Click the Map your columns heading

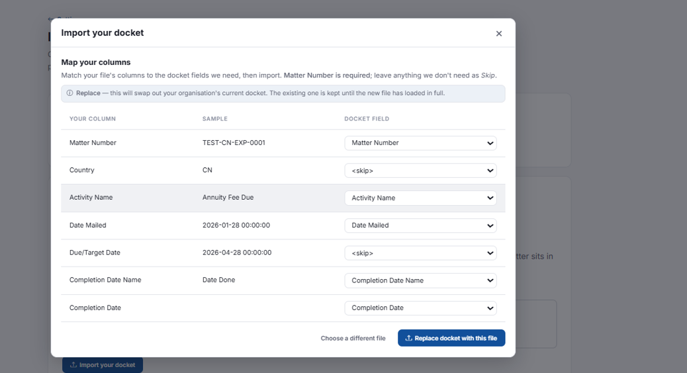point(96,62)
